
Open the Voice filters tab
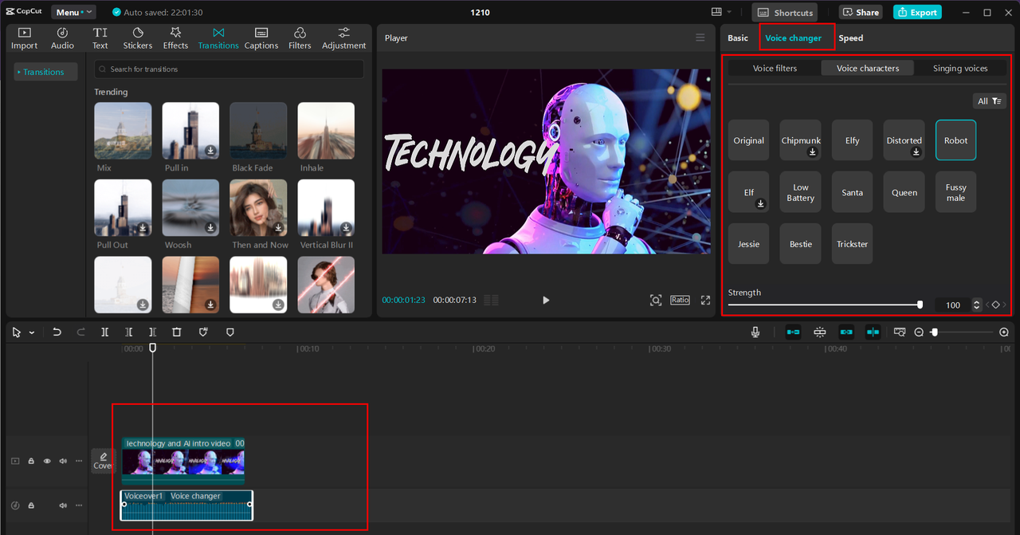pos(775,69)
